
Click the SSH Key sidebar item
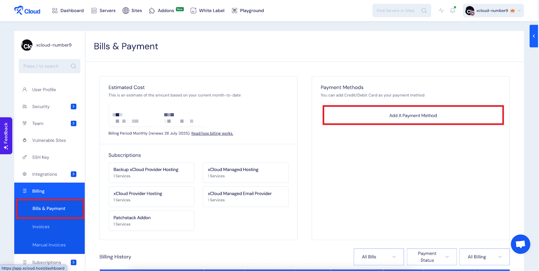pyautogui.click(x=40, y=157)
